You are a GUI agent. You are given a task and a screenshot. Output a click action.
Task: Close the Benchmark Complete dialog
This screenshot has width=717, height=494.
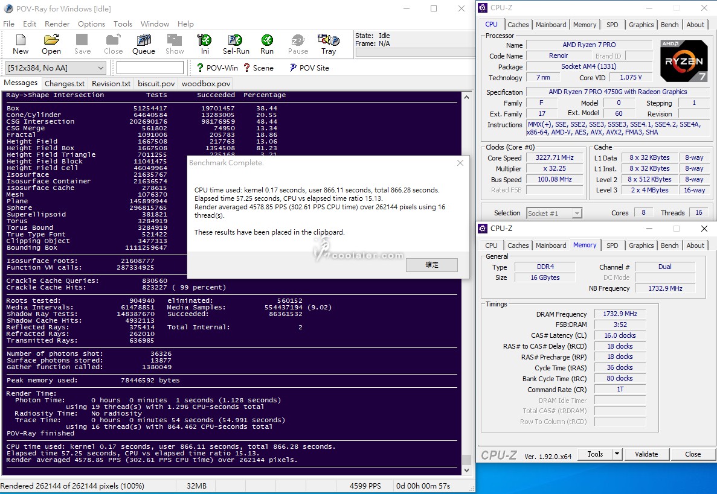pos(460,163)
